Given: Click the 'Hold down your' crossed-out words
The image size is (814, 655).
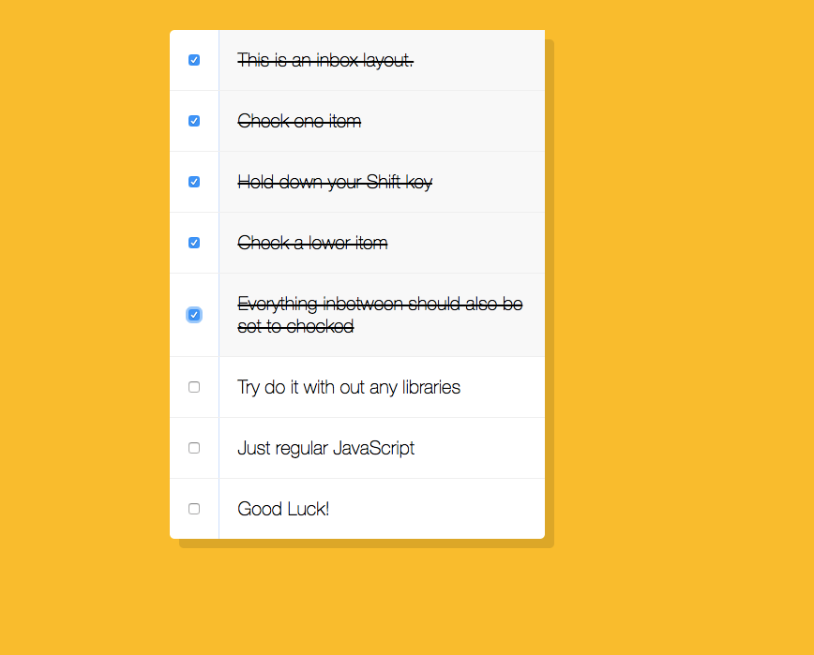Looking at the screenshot, I should click(x=299, y=182).
